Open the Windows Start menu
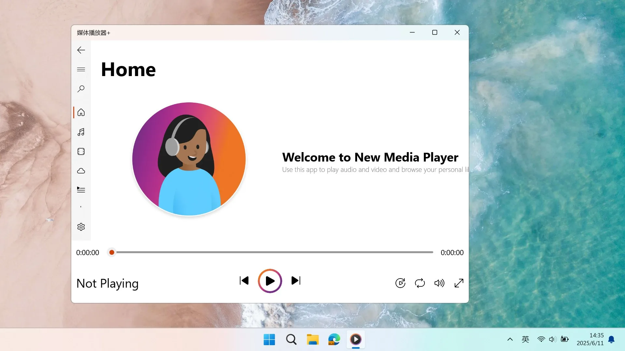The image size is (625, 351). point(269,340)
